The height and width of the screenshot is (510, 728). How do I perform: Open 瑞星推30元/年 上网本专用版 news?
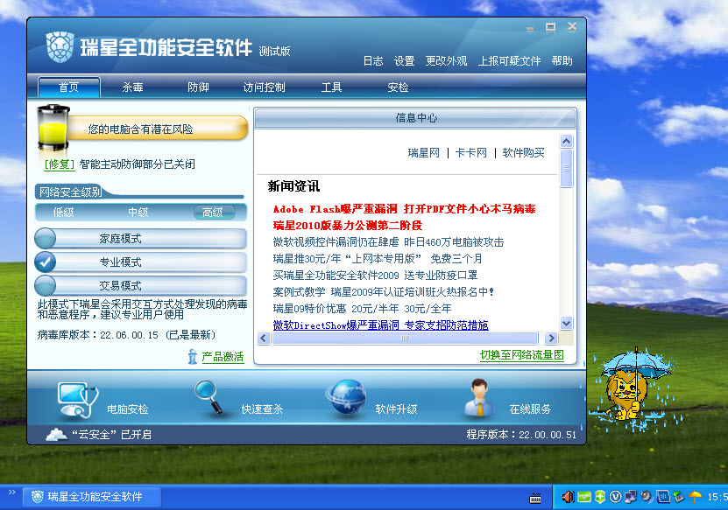pos(378,259)
